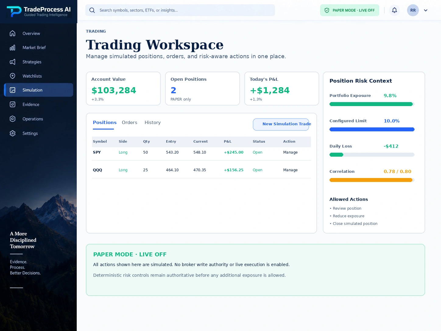Screen dimensions: 441x331
Task: Select the Simulation menu item
Action: pos(39,90)
